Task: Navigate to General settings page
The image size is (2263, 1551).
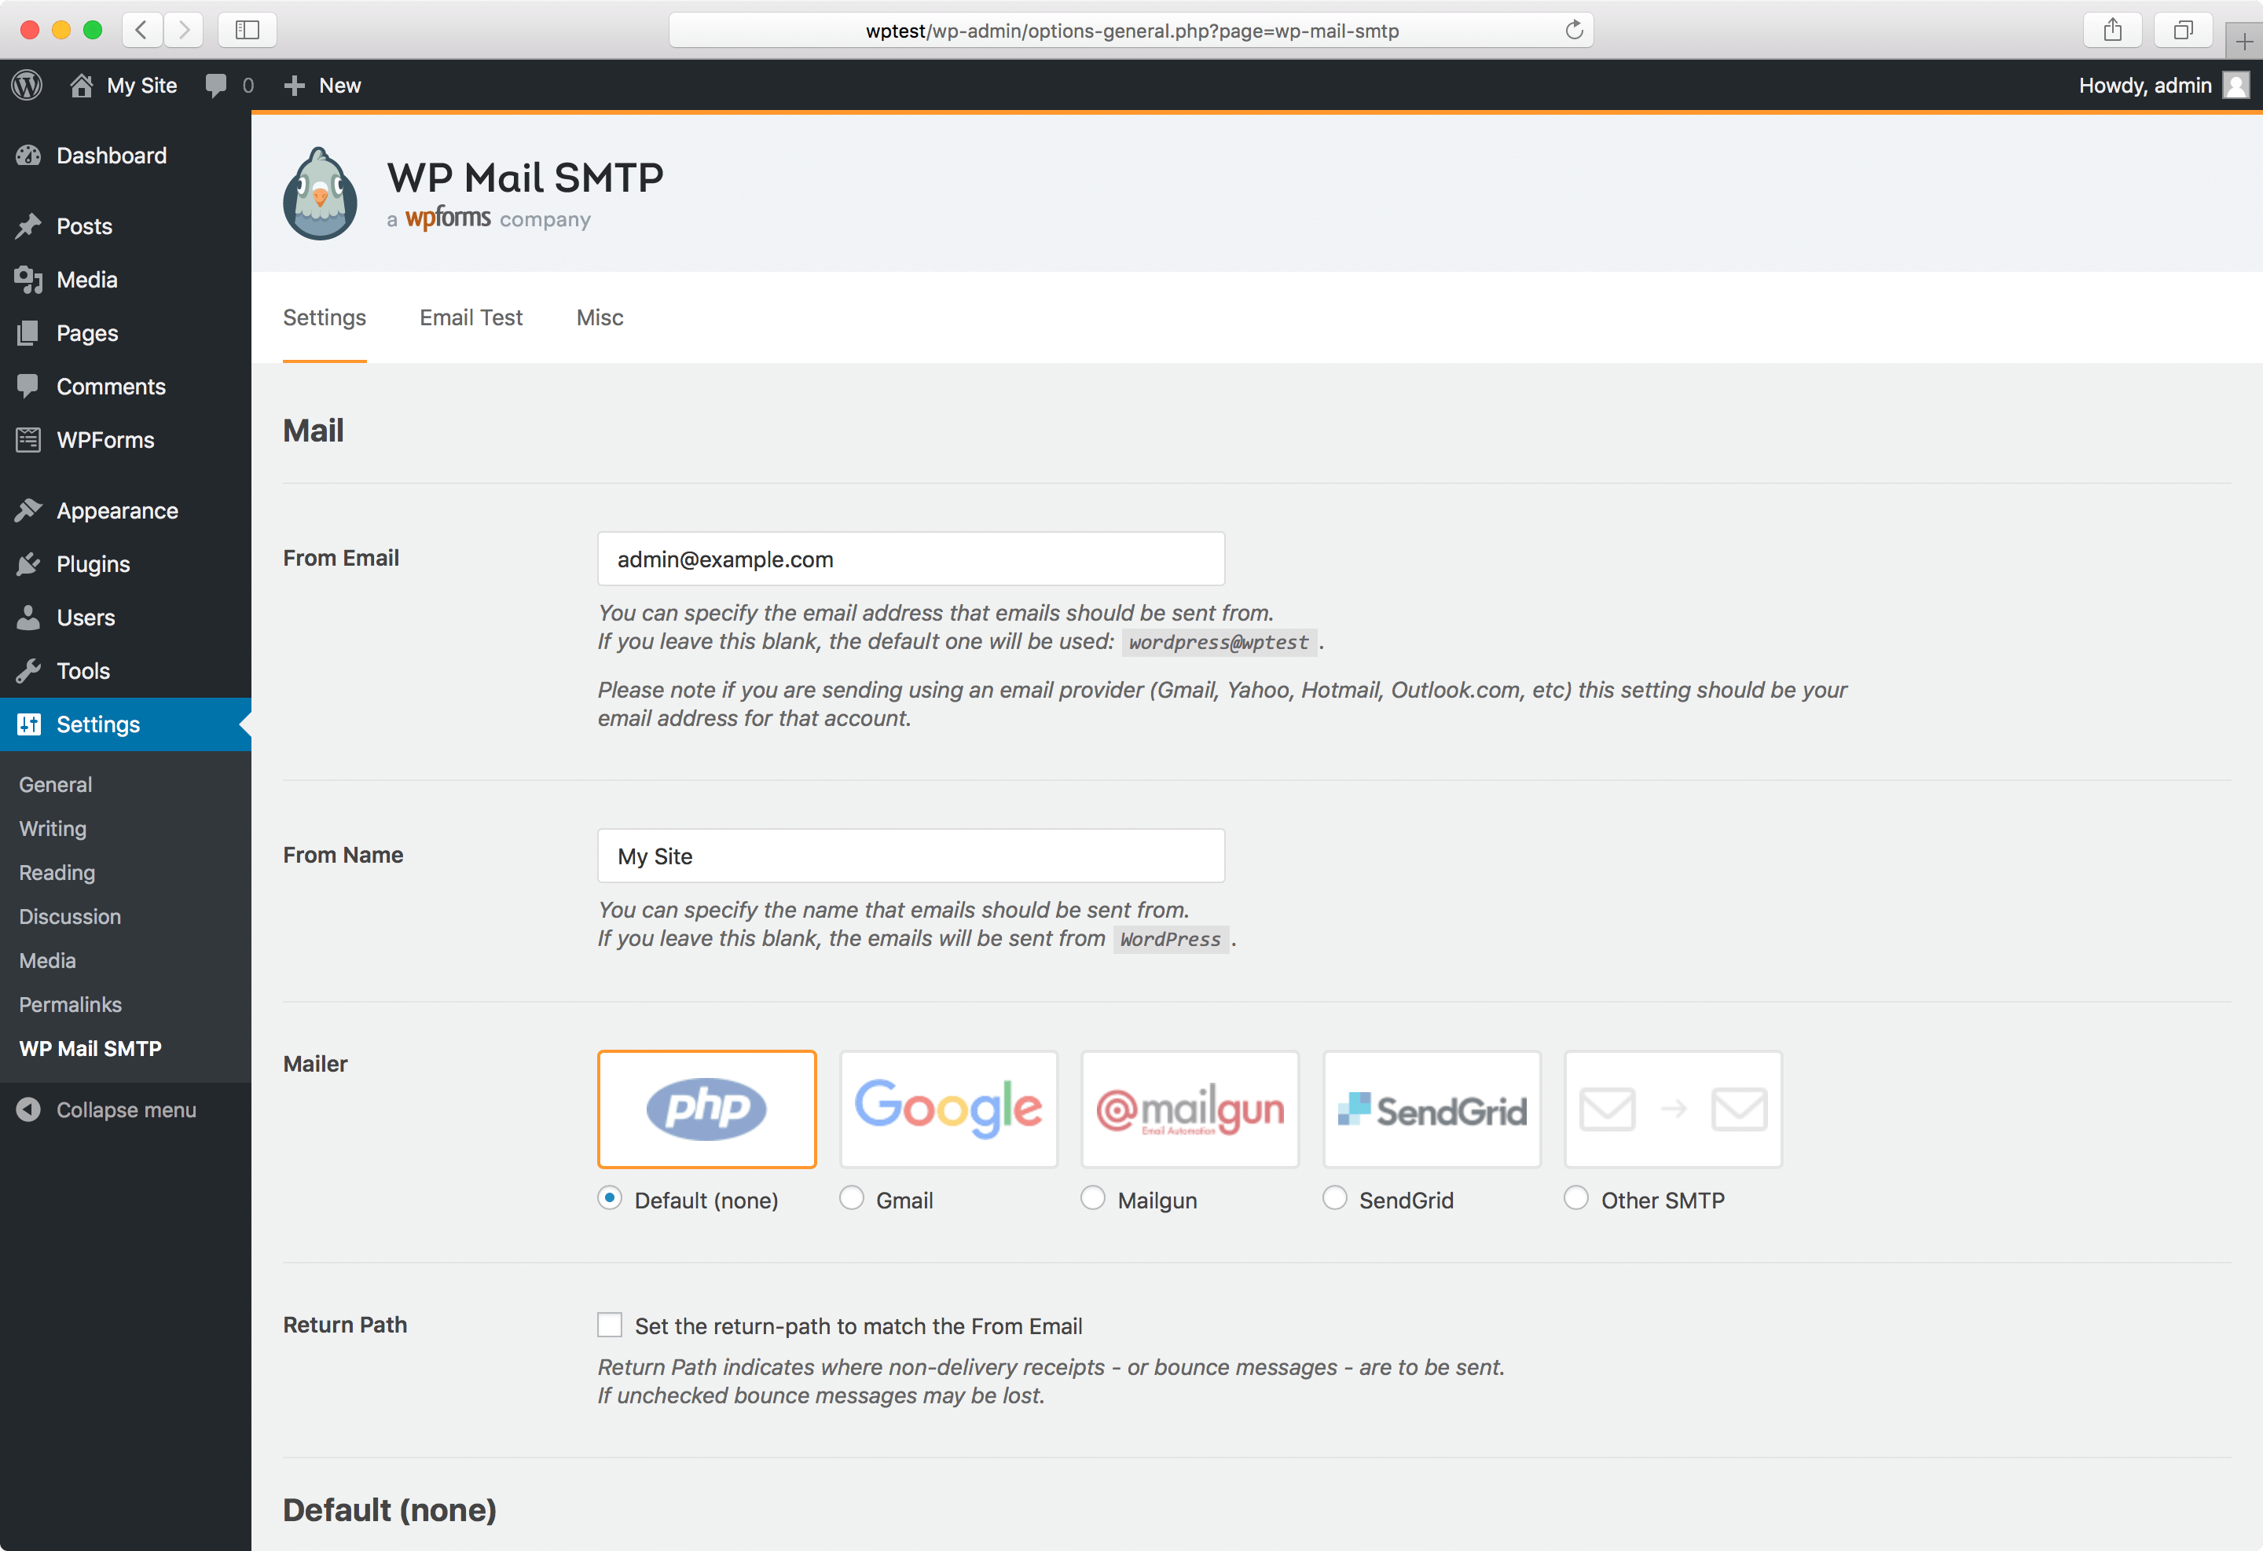Action: tap(53, 784)
